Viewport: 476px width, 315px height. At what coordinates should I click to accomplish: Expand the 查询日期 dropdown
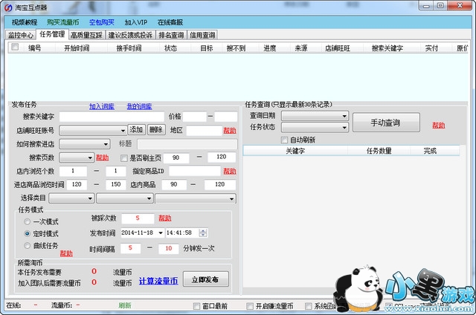(344, 116)
